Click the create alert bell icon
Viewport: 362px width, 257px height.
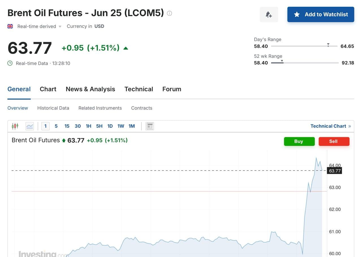(x=269, y=14)
